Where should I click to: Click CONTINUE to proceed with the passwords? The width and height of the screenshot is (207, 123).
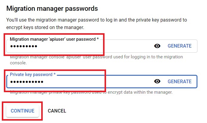(23, 111)
